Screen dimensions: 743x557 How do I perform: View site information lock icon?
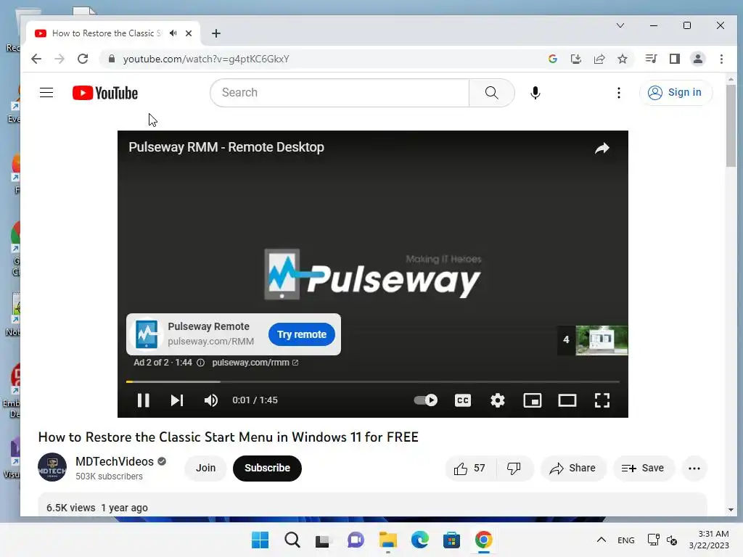click(111, 59)
